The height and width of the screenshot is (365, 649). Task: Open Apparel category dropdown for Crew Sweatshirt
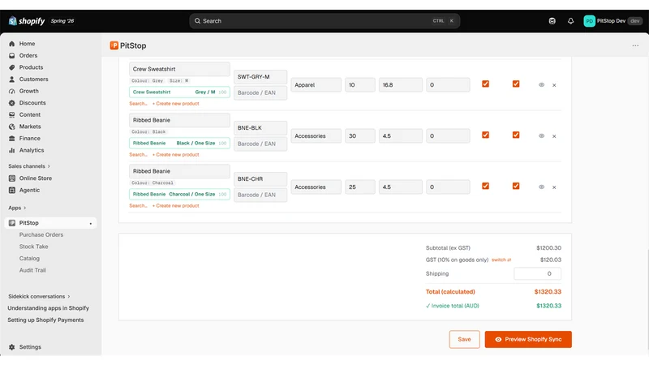[316, 85]
